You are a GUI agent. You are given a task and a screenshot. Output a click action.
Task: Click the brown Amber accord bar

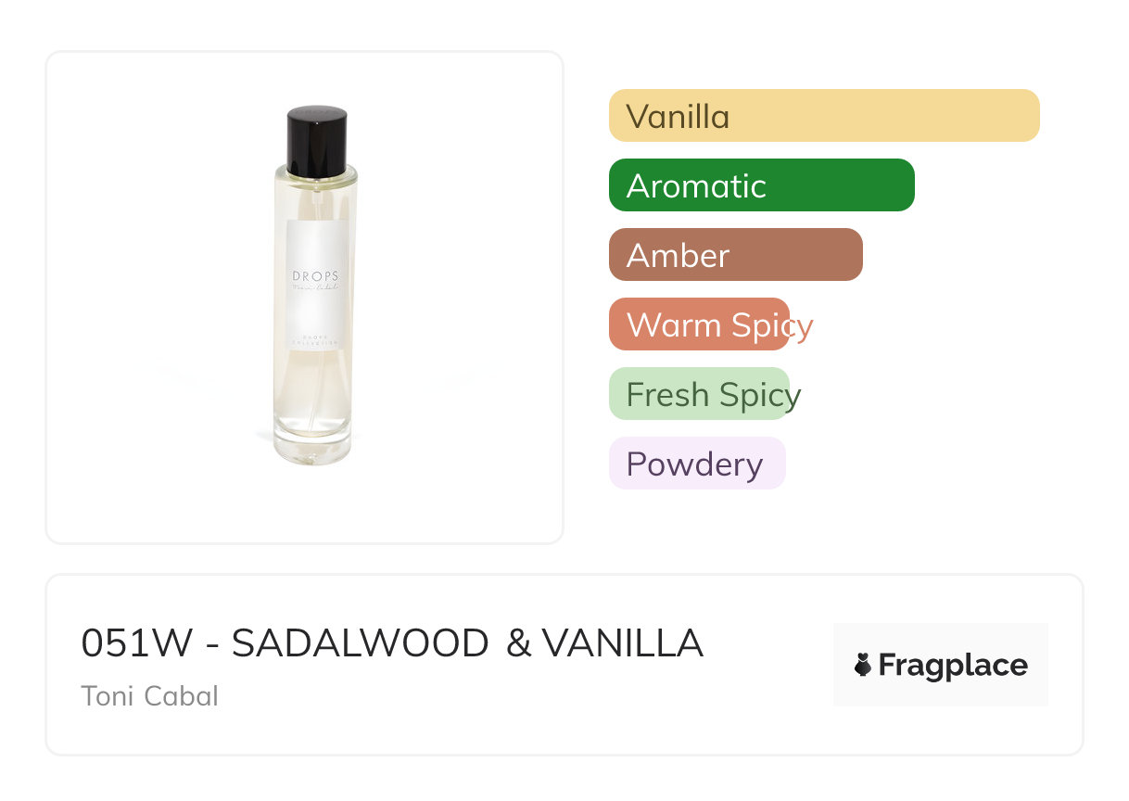tap(735, 255)
